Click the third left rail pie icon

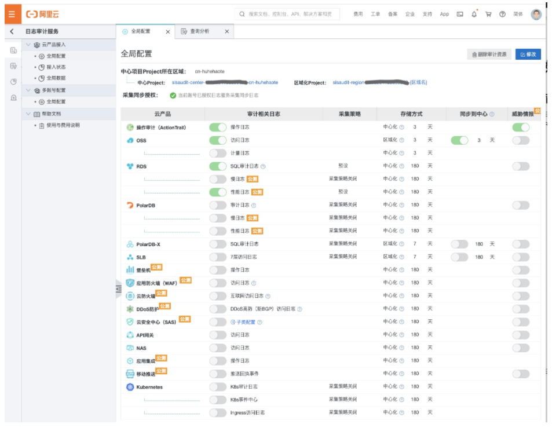pos(13,82)
